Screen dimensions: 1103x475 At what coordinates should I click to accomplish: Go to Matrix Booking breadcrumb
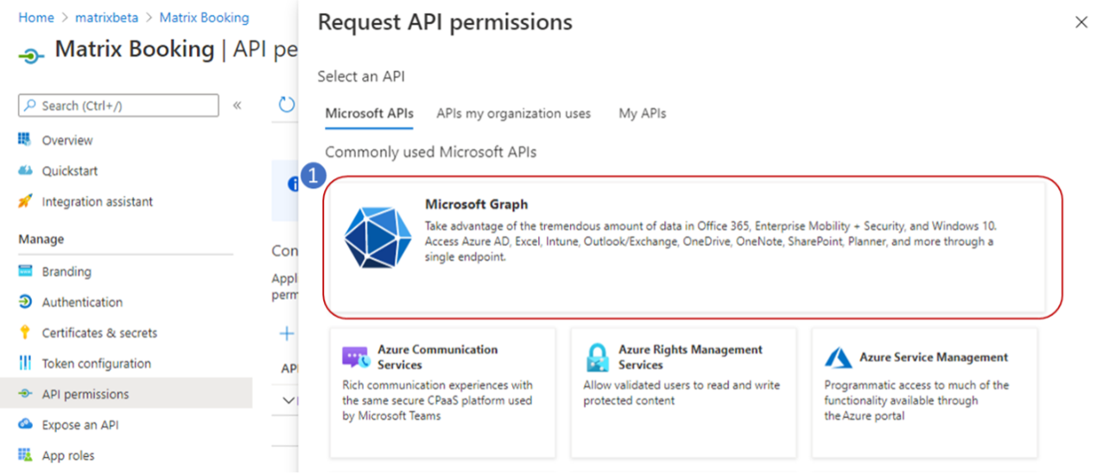point(205,17)
